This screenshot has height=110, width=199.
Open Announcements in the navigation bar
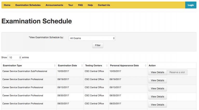point(54,5)
